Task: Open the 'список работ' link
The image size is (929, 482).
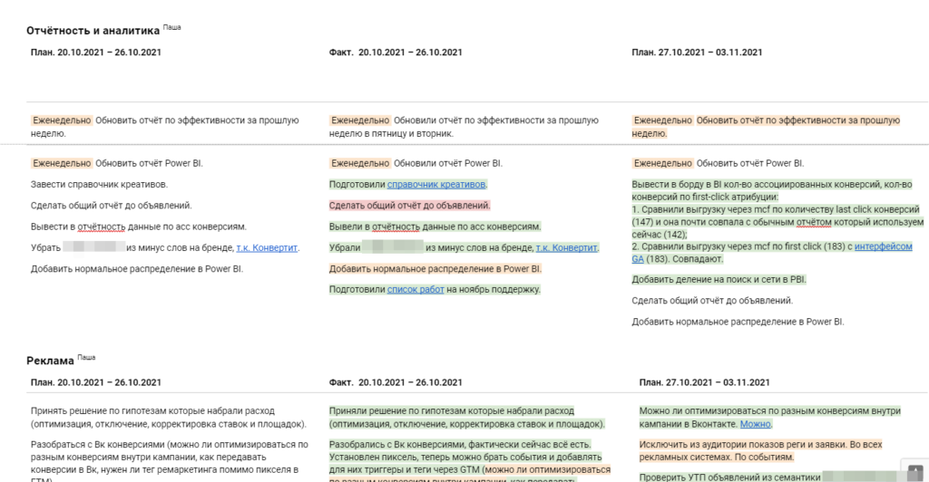Action: pyautogui.click(x=416, y=289)
